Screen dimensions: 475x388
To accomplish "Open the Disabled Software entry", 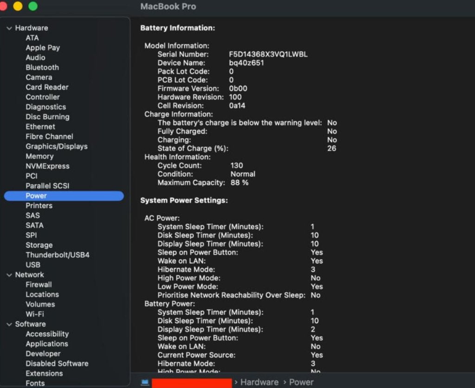I will point(57,363).
